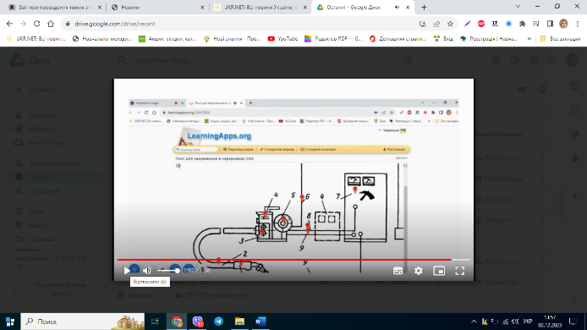Open browser extensions puzzle icon
587x330 pixels.
522,24
